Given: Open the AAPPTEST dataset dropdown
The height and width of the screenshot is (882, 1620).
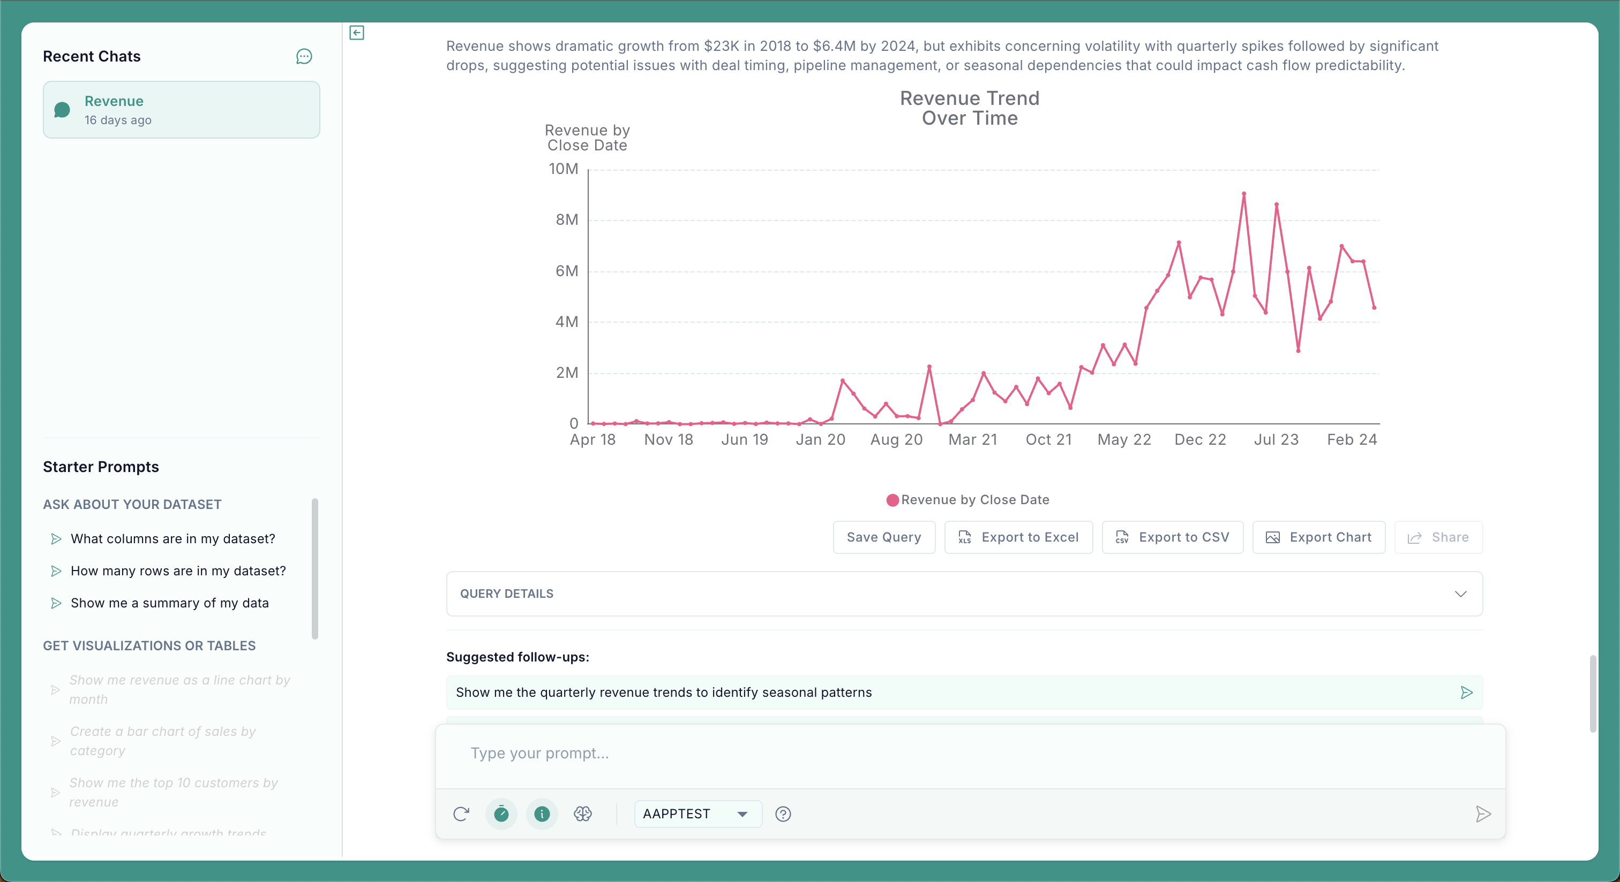Looking at the screenshot, I should (697, 813).
